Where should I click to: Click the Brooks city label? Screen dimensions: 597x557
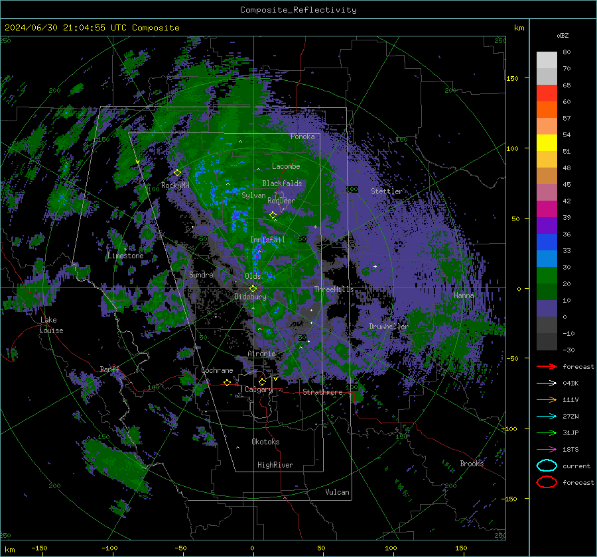click(472, 464)
